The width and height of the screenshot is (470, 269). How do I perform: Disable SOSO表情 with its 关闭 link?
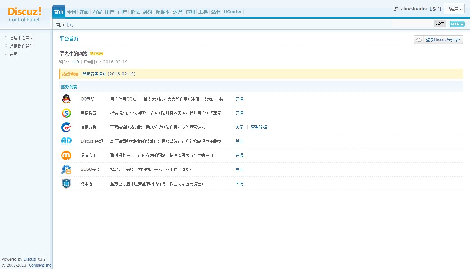[x=239, y=169]
